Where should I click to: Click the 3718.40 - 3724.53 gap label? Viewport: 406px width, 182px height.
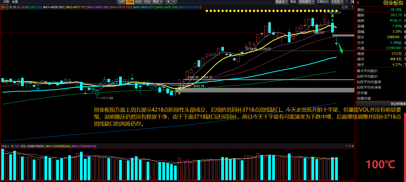[258, 49]
